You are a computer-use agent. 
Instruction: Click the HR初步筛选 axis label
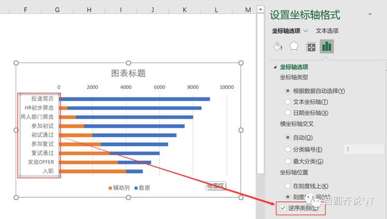click(x=39, y=108)
